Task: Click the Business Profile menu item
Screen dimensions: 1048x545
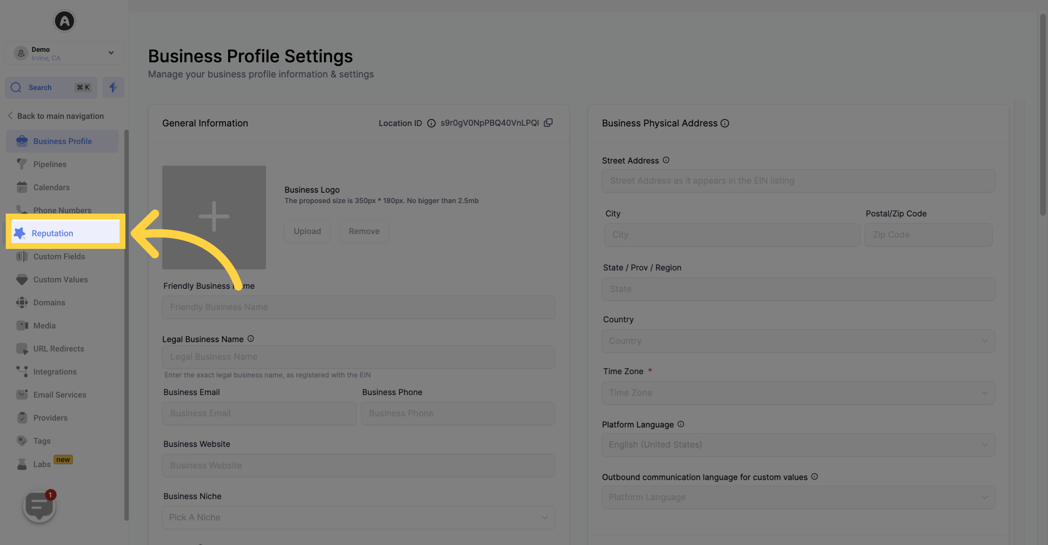Action: [62, 140]
